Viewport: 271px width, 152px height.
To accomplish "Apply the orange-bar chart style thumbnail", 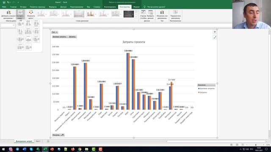I will pyautogui.click(x=91, y=14).
